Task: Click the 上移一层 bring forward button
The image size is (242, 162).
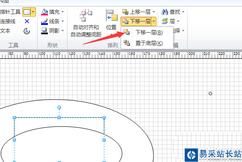Action: pyautogui.click(x=136, y=12)
